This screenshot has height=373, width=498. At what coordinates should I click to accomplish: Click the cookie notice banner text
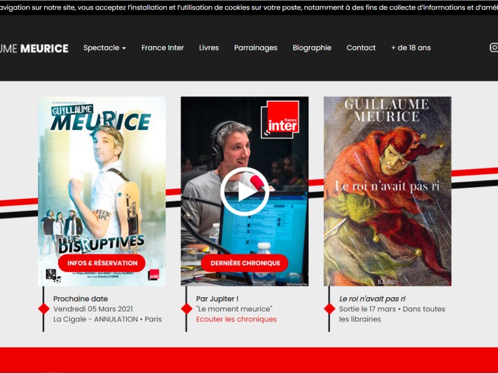click(x=249, y=7)
